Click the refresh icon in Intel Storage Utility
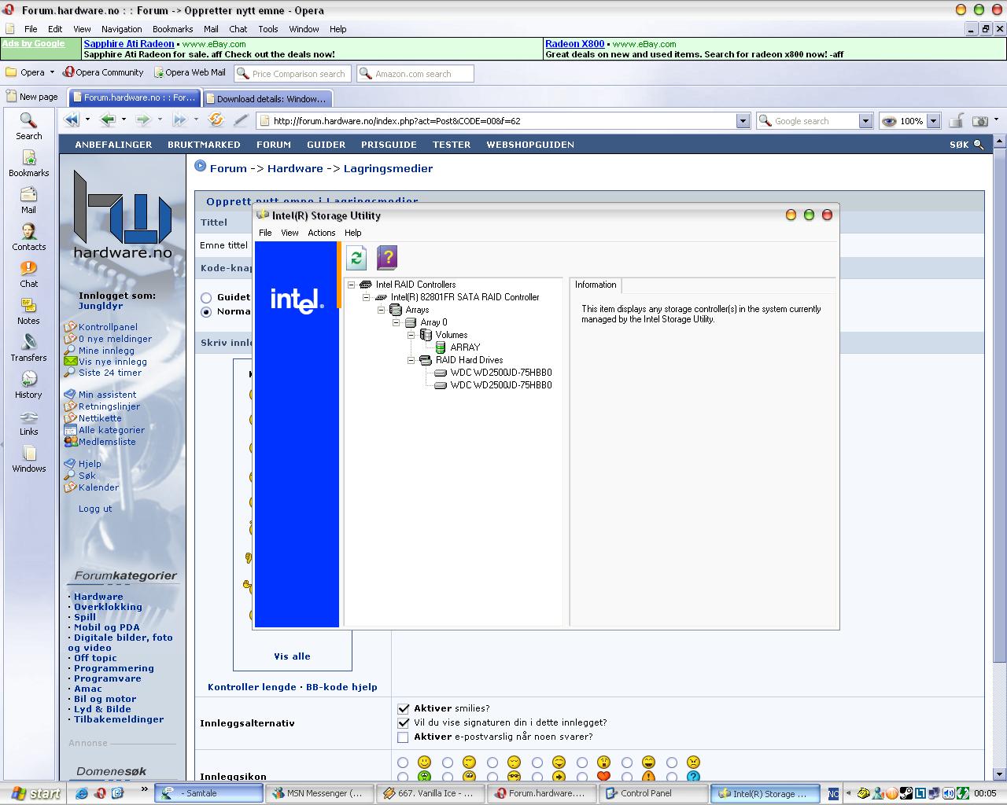 coord(356,258)
